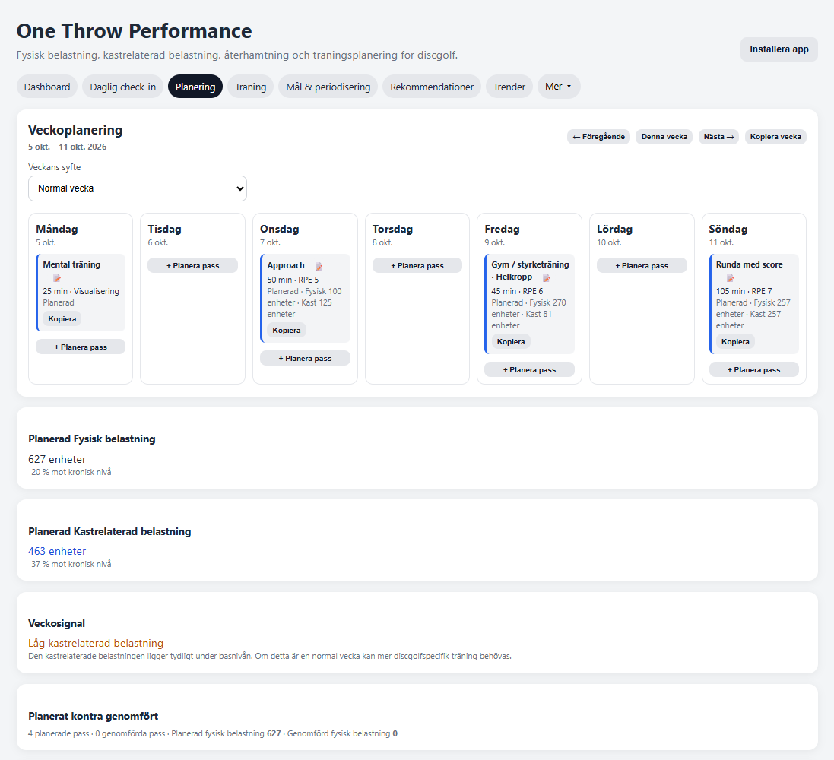Click the "-37 % mot kronisk nivå" text
The width and height of the screenshot is (834, 760).
pyautogui.click(x=70, y=564)
